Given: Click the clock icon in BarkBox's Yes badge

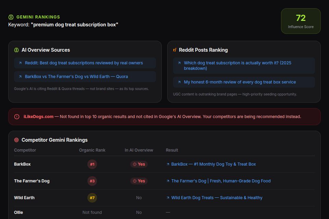Looking at the screenshot, I should 135,164.
